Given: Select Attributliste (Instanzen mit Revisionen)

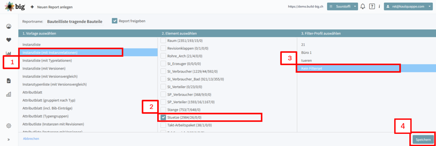Looking at the screenshot, I should (88, 124).
